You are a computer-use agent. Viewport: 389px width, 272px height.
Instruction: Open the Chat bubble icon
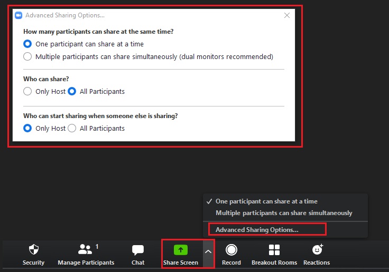point(138,250)
